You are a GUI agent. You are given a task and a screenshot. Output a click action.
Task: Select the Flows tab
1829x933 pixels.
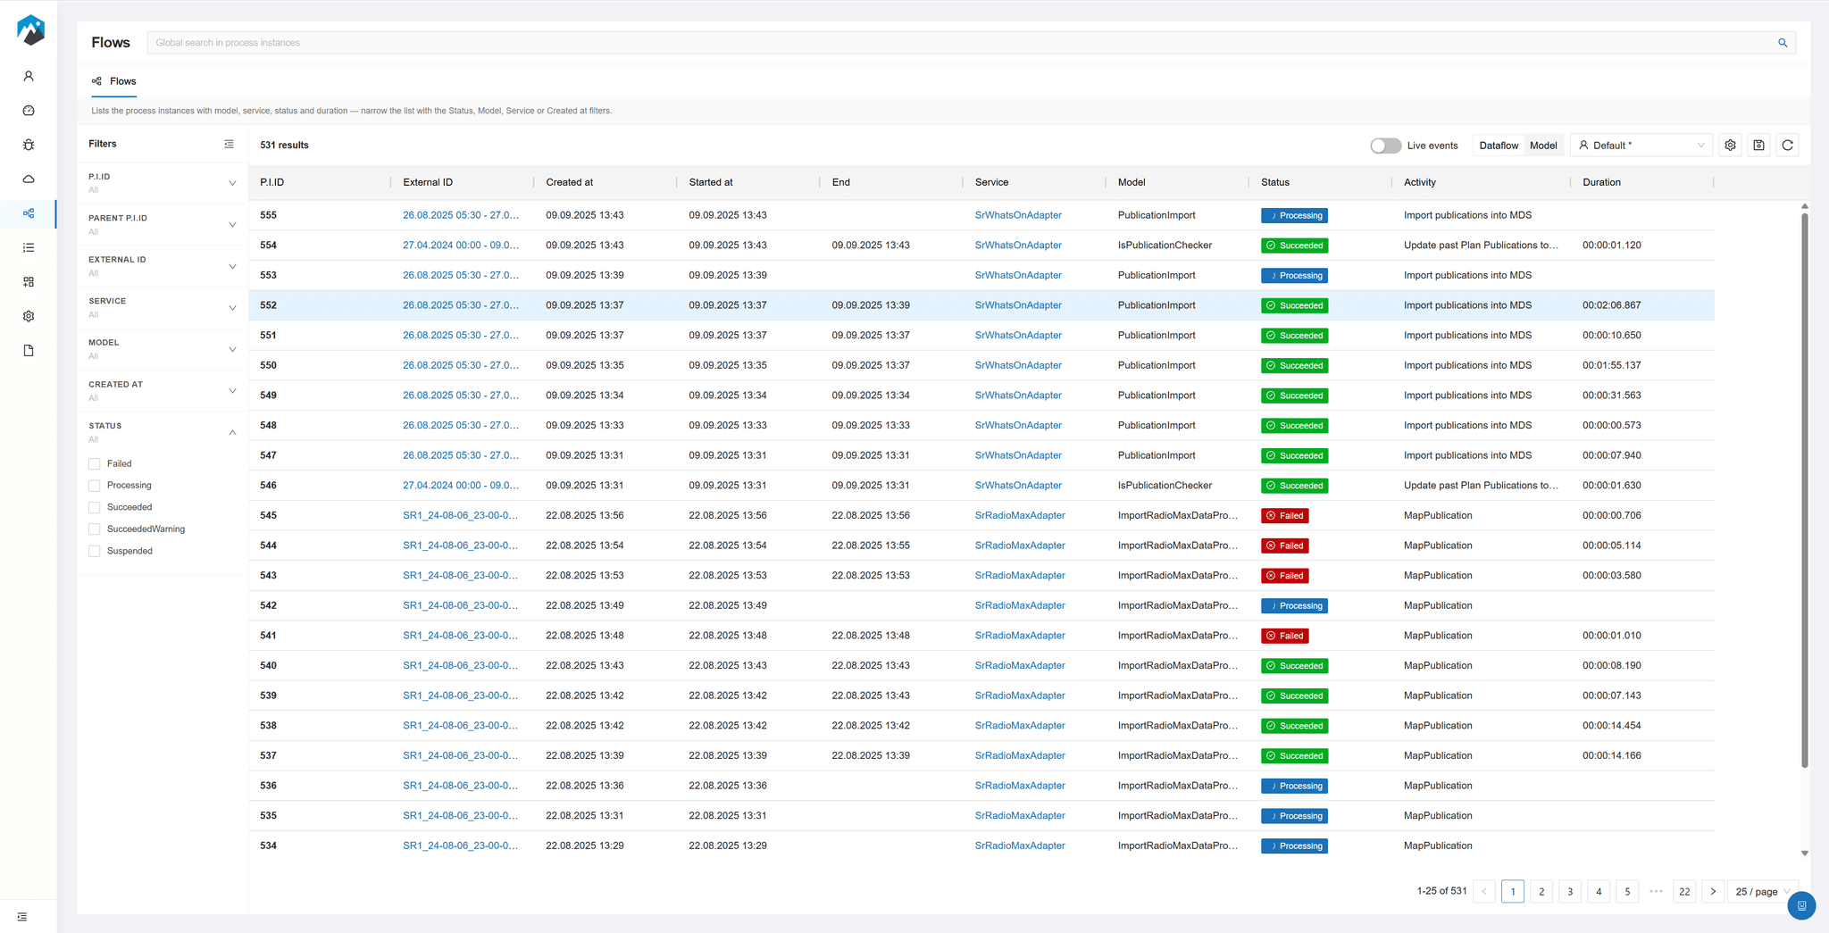[114, 81]
